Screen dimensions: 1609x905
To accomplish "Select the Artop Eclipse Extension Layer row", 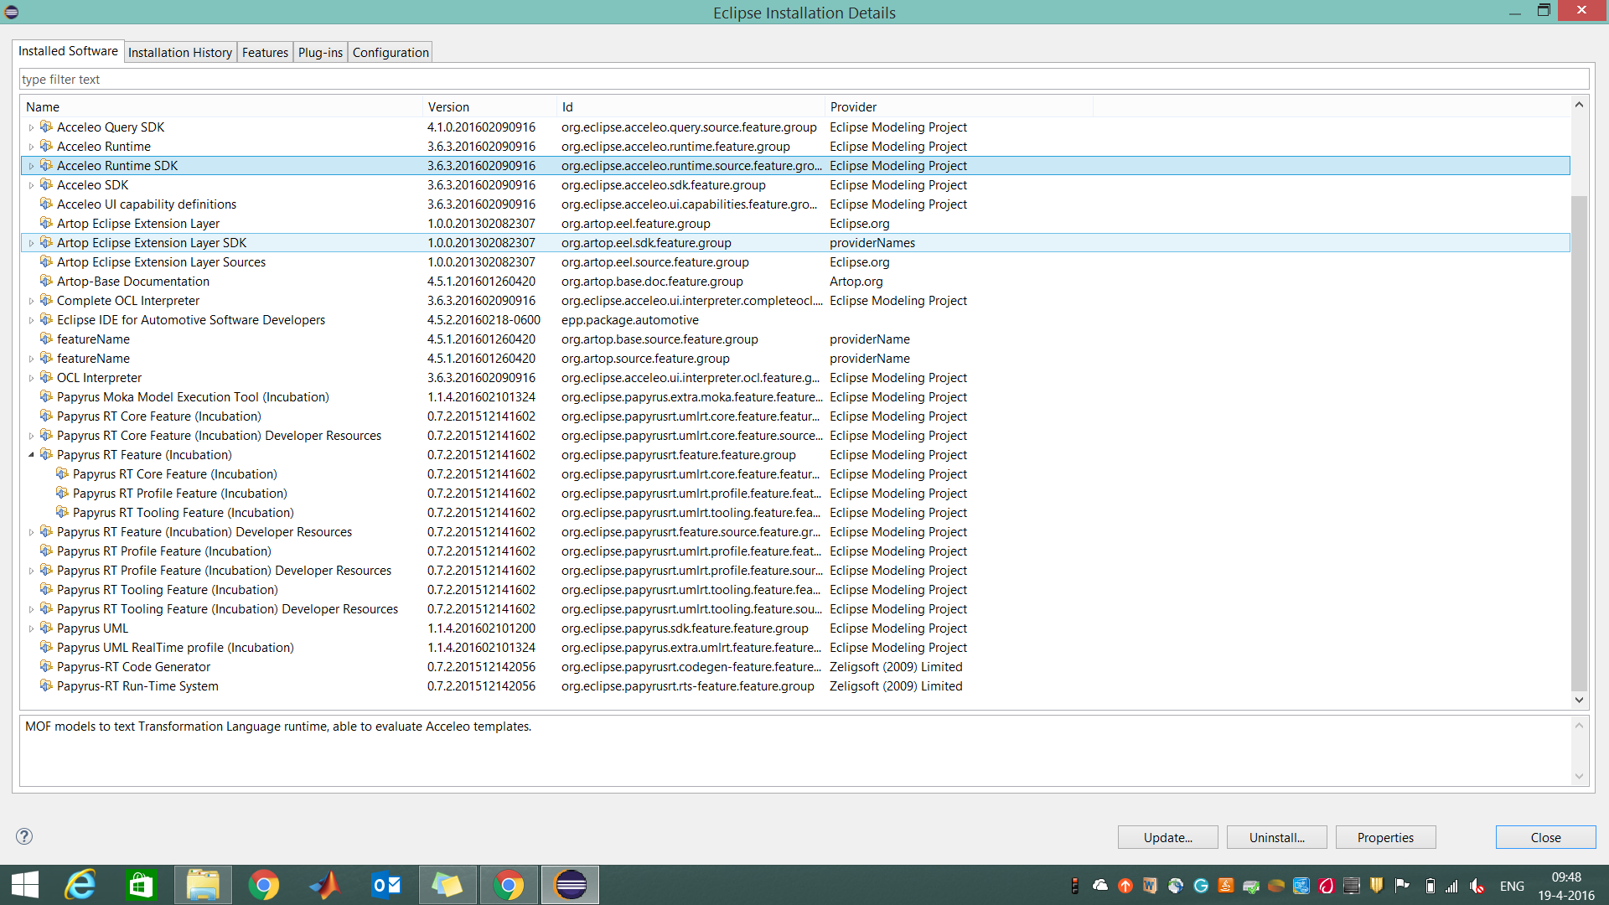I will [x=795, y=223].
